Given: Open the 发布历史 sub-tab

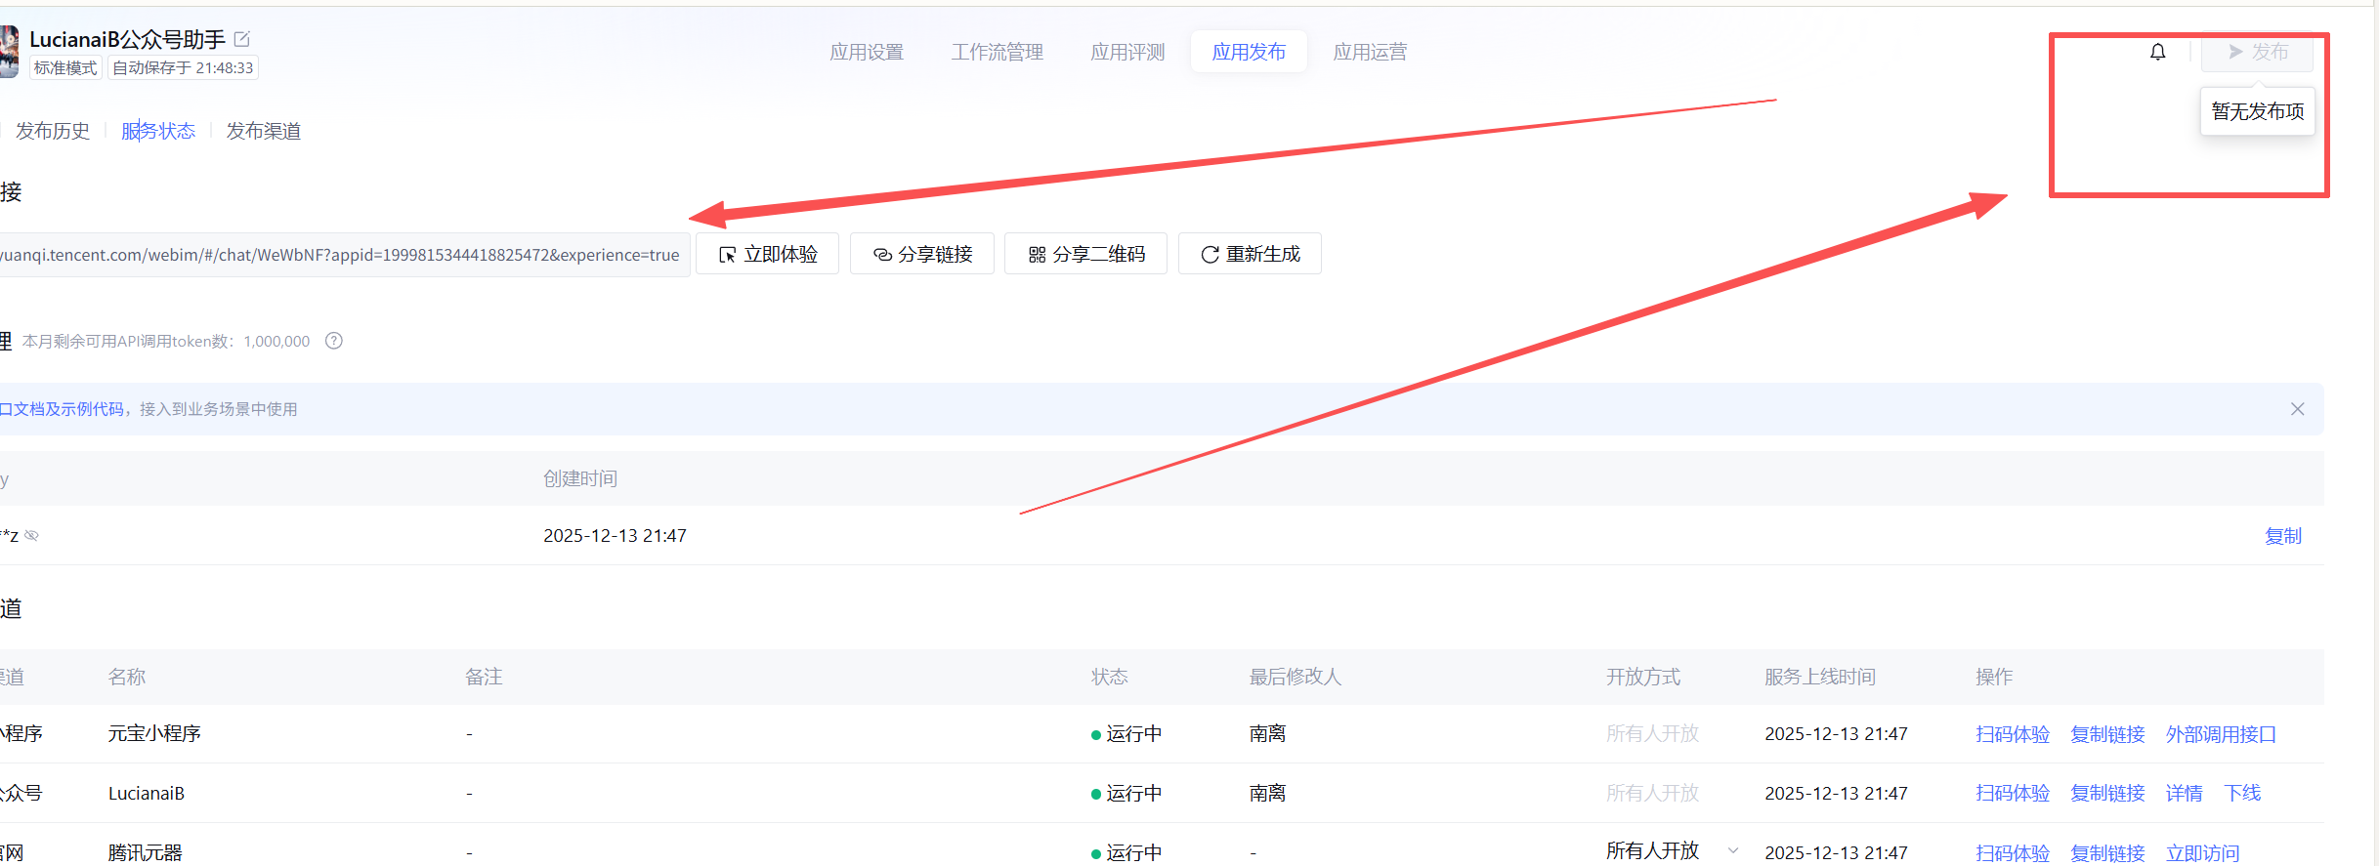Looking at the screenshot, I should [53, 131].
